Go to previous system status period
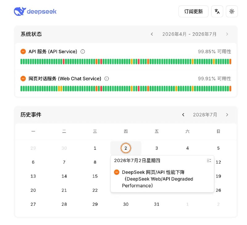 click(152, 34)
